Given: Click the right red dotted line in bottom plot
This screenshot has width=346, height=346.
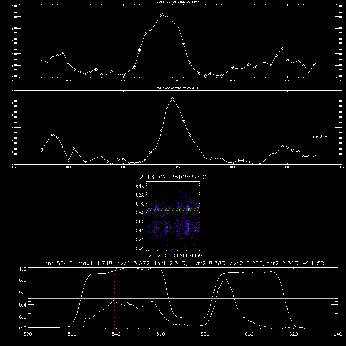Looking at the screenshot, I should point(225,298).
